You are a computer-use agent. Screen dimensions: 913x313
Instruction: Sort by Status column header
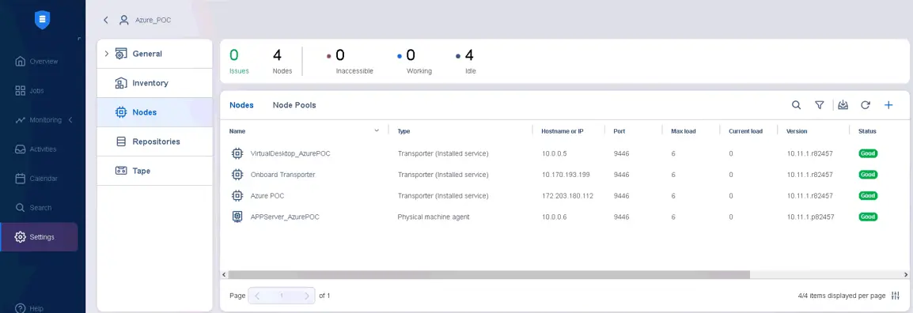coord(867,131)
